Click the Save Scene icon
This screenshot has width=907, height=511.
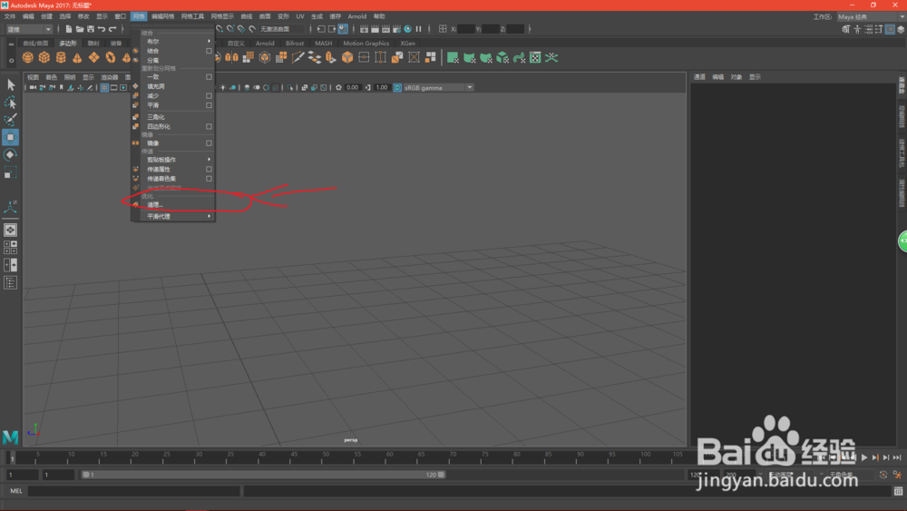(x=91, y=29)
